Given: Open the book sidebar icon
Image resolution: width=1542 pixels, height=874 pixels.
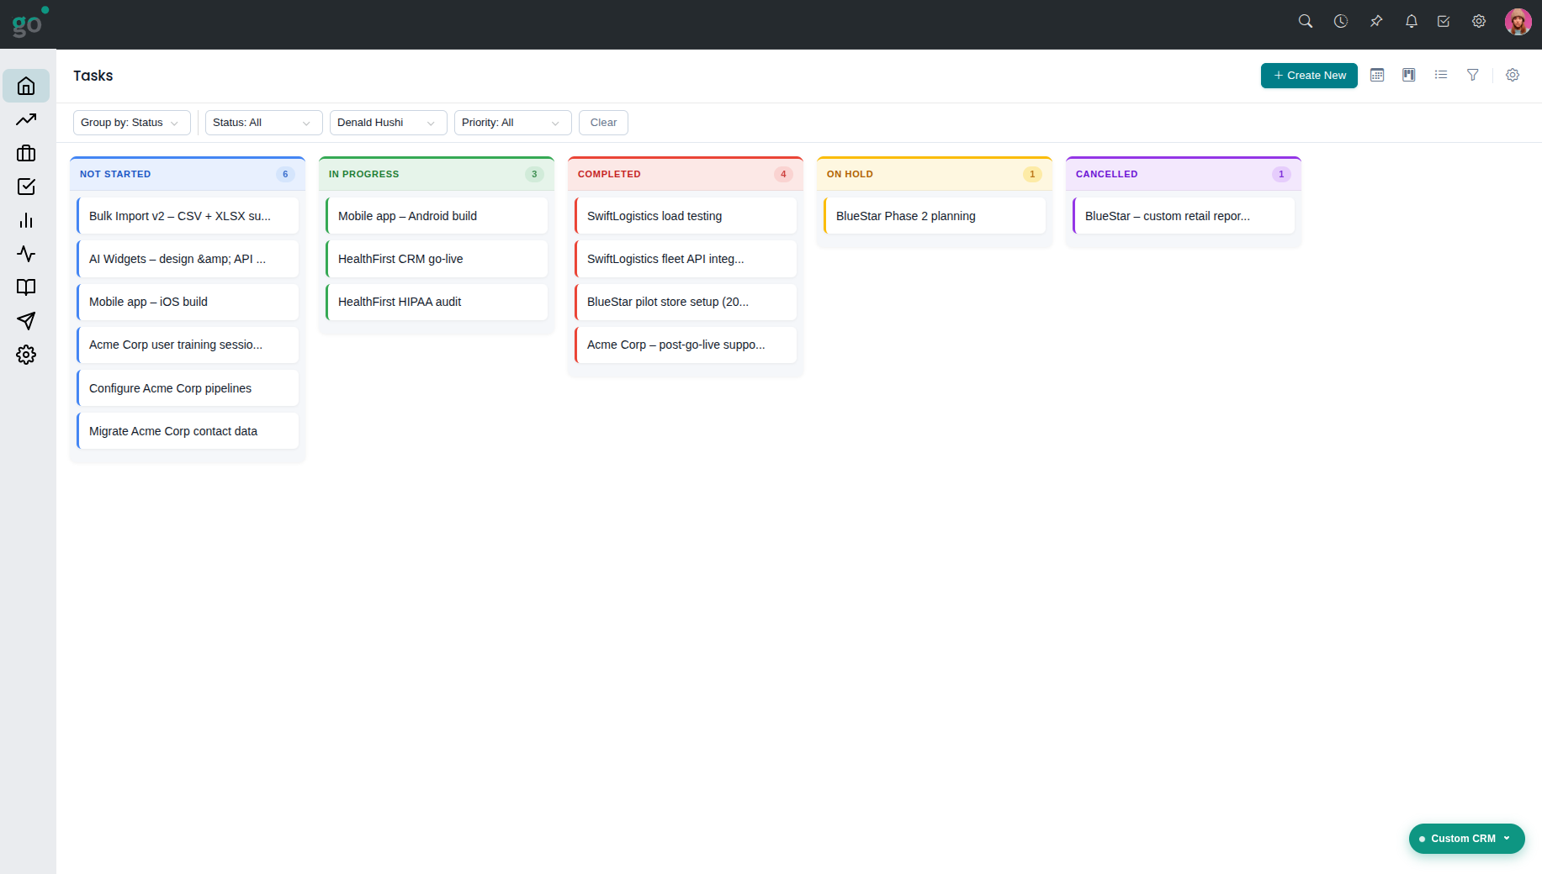Looking at the screenshot, I should coord(26,287).
